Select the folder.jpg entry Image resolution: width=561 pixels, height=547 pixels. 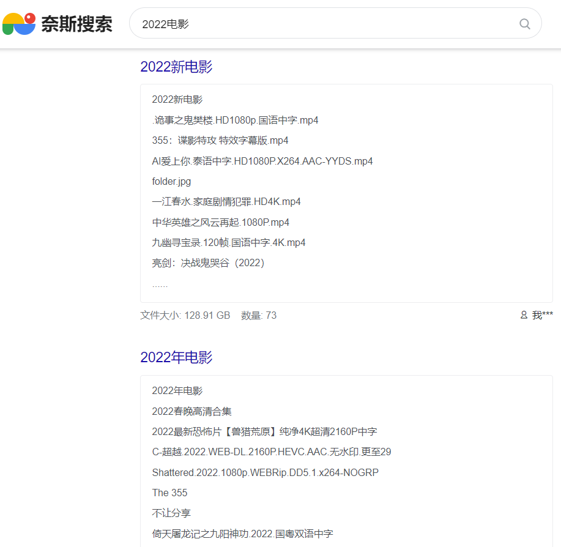click(171, 181)
